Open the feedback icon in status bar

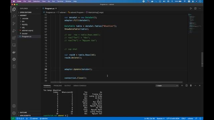click(196, 119)
